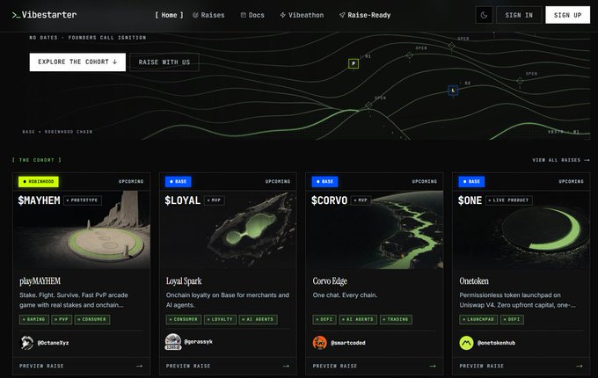This screenshot has width=598, height=378.
Task: Click the L marker on the chart
Action: coord(453,91)
